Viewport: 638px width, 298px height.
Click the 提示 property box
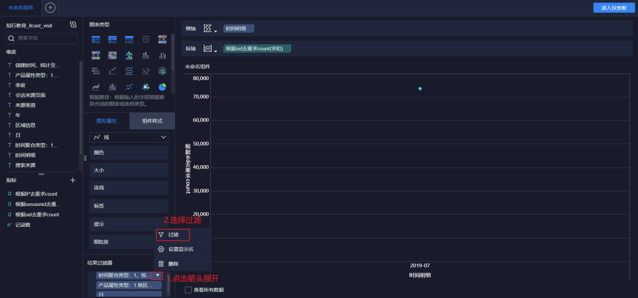pyautogui.click(x=129, y=224)
